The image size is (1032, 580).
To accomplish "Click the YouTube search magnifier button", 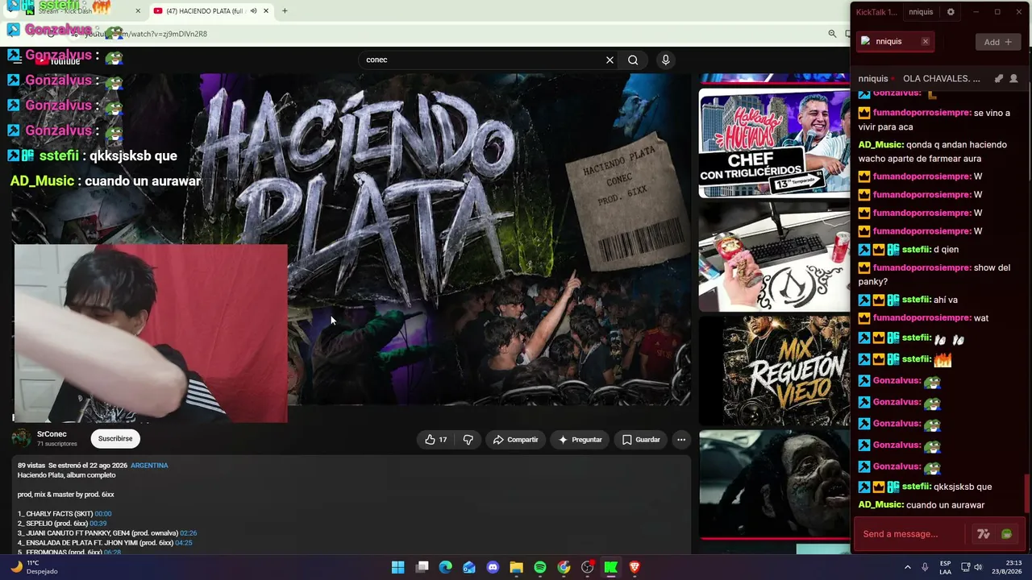I will (x=633, y=60).
